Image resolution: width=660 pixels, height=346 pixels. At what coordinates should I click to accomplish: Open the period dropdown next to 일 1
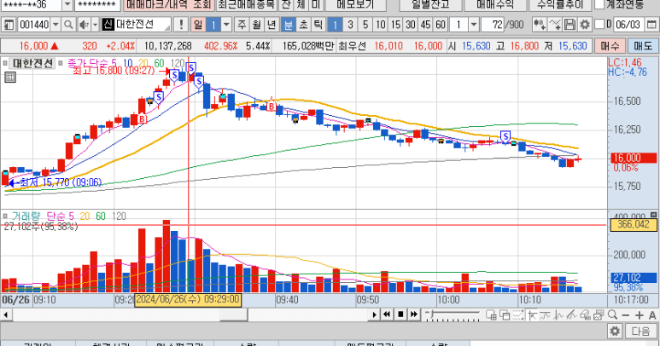(226, 25)
